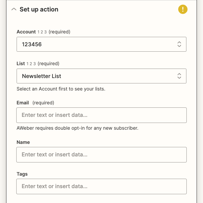Click the yellow warning status icon

[x=183, y=9]
